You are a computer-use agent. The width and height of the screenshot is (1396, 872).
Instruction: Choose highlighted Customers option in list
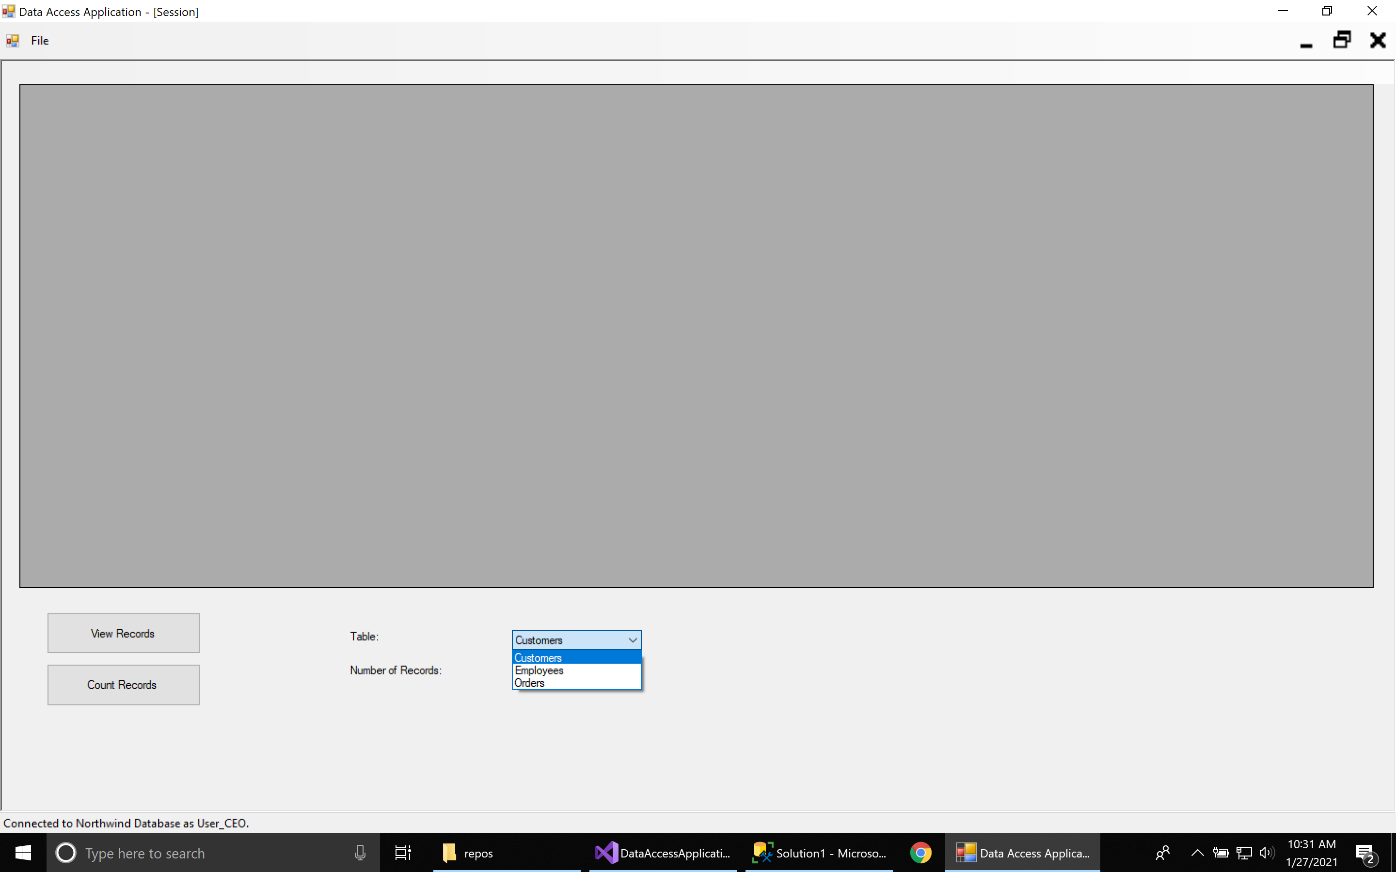pyautogui.click(x=538, y=657)
